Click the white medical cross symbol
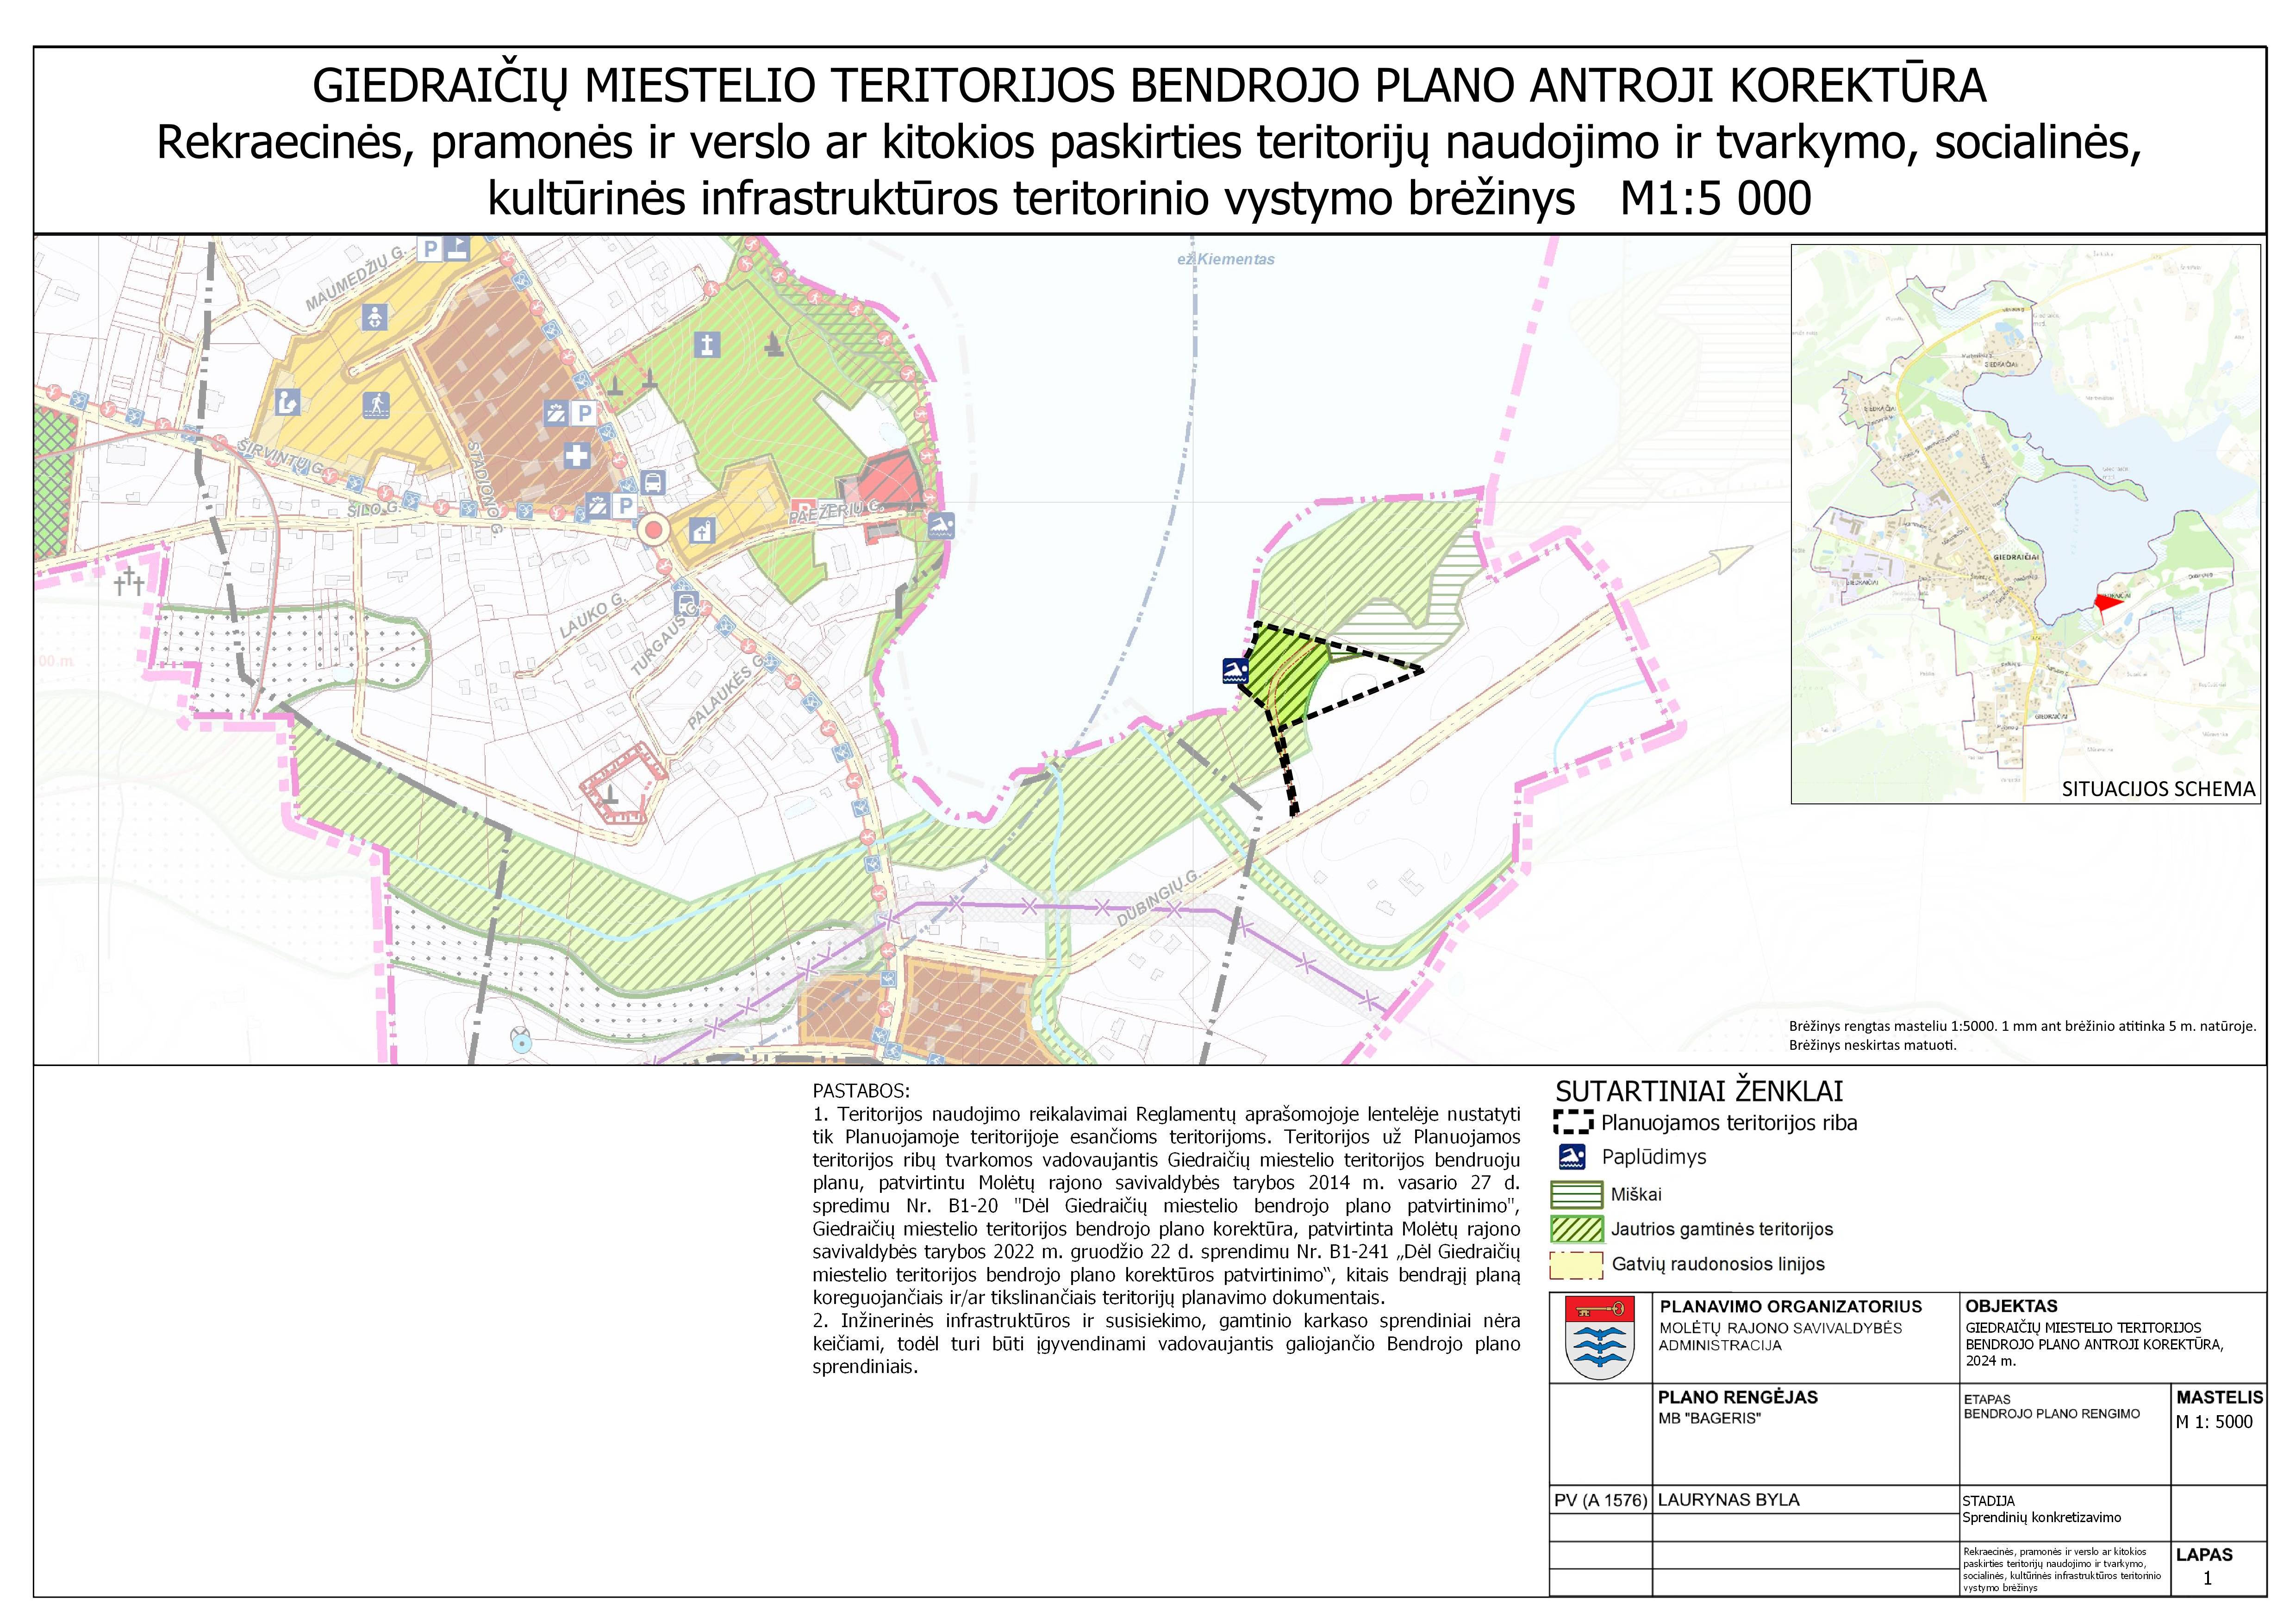This screenshot has height=1624, width=2296. pyautogui.click(x=576, y=455)
